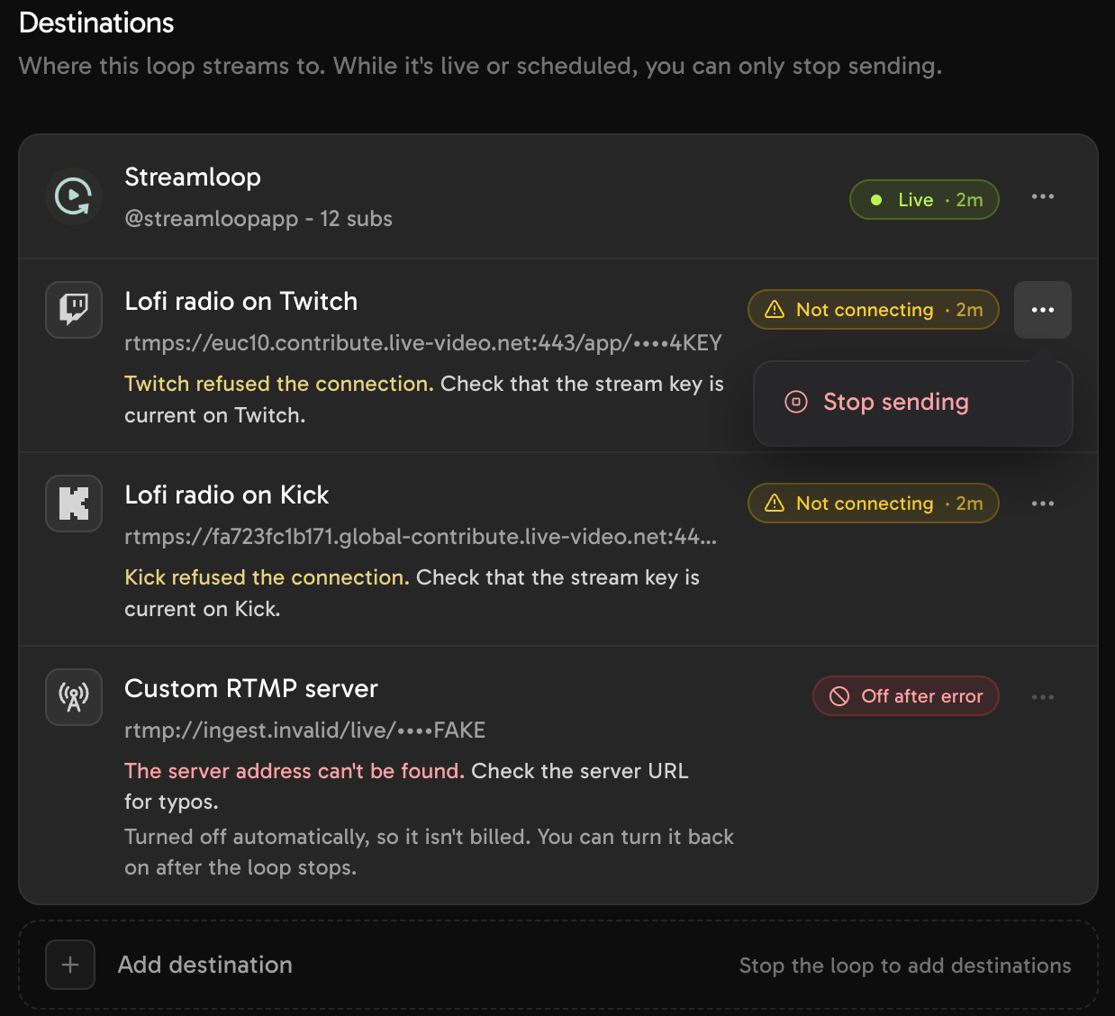Click the Add destination label
This screenshot has width=1115, height=1016.
pyautogui.click(x=205, y=965)
